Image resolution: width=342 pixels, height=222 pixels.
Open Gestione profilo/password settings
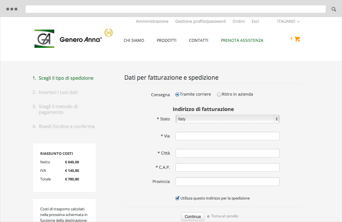[x=200, y=21]
